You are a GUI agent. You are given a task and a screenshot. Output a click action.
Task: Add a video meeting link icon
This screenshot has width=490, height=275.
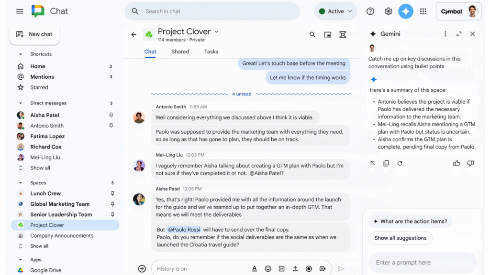[x=323, y=269]
